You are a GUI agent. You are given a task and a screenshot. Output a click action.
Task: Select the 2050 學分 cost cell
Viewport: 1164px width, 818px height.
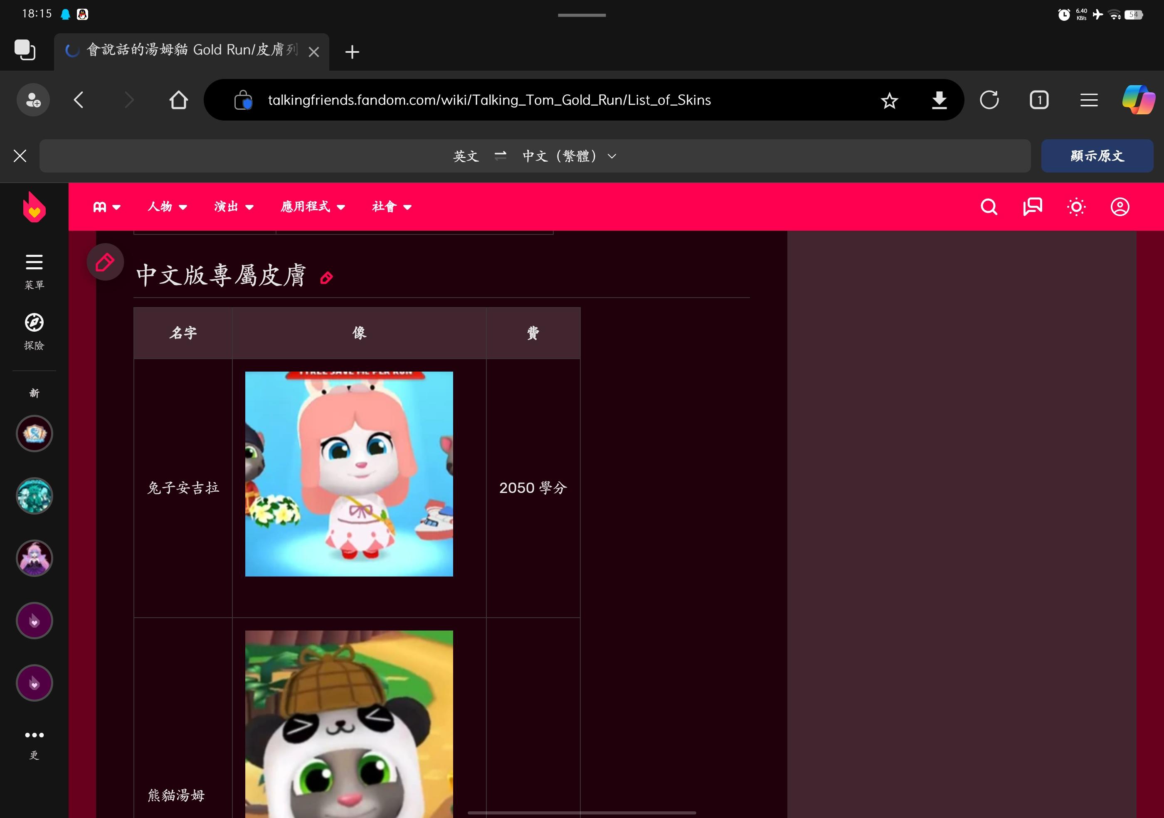pos(533,488)
